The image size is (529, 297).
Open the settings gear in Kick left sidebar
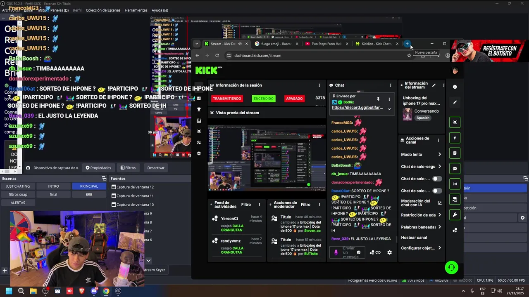[x=199, y=153]
